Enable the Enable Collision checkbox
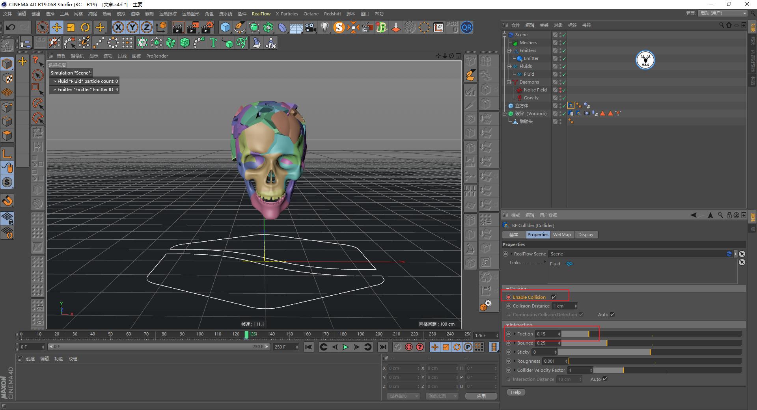757x410 pixels. (x=554, y=297)
